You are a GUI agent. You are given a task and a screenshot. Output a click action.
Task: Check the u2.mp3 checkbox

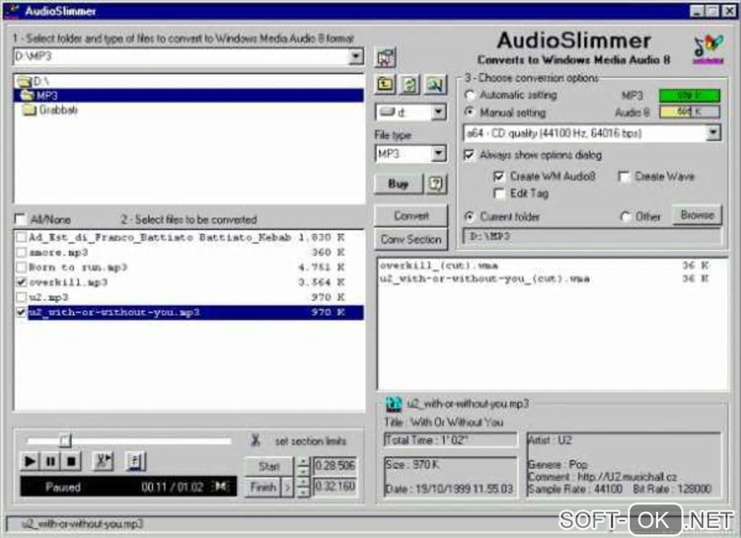(x=21, y=297)
